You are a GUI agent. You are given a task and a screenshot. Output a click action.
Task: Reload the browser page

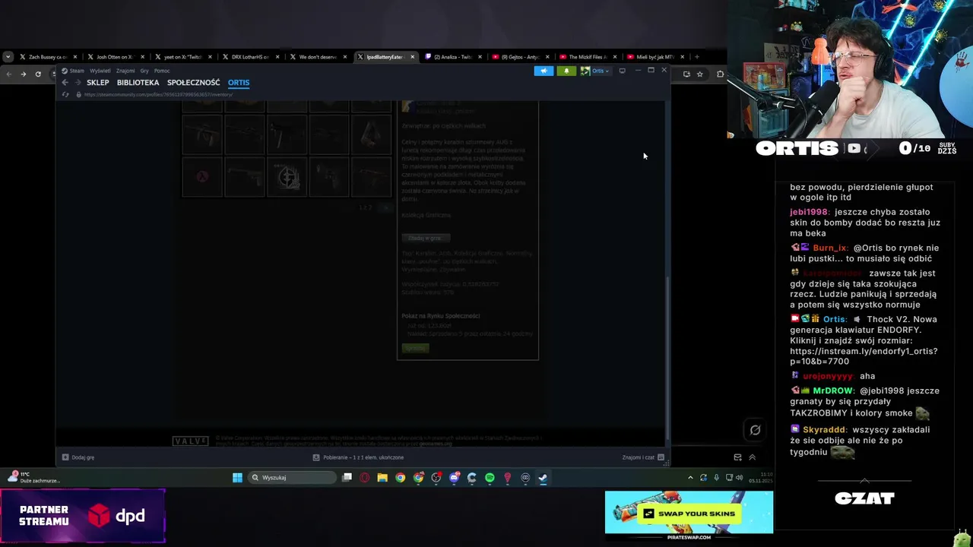click(38, 74)
